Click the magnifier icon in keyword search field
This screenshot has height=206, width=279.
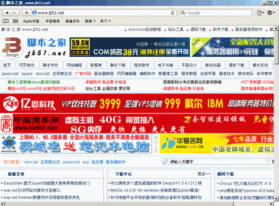click(166, 161)
